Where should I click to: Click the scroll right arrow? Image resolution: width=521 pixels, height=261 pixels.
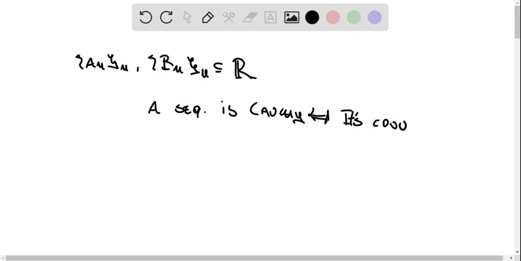(512, 258)
